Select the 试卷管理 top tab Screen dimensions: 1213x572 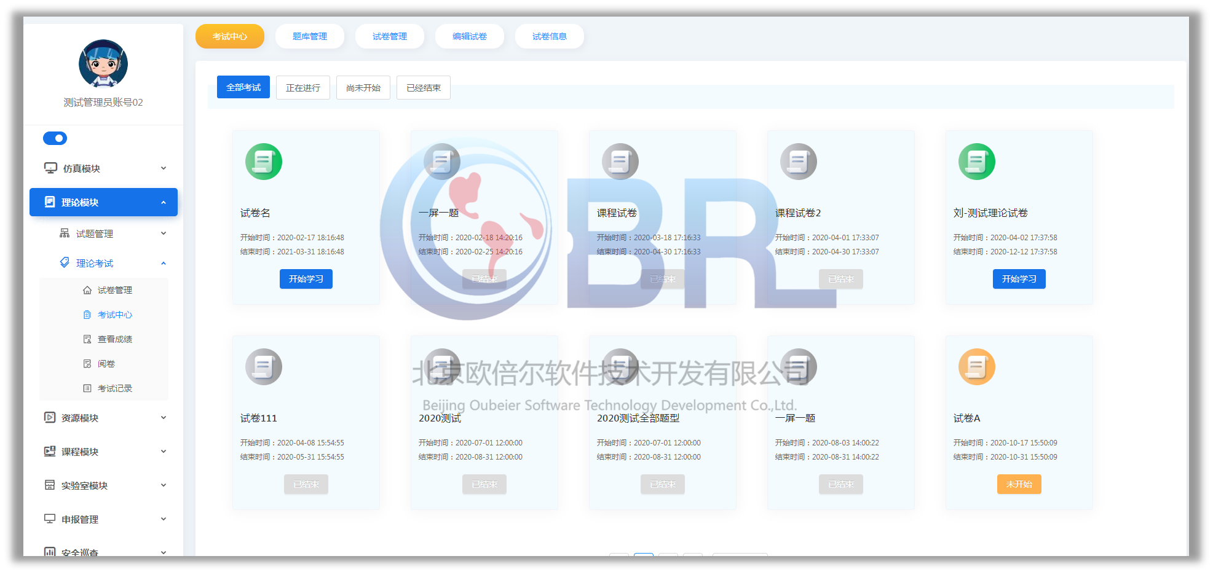coord(390,36)
